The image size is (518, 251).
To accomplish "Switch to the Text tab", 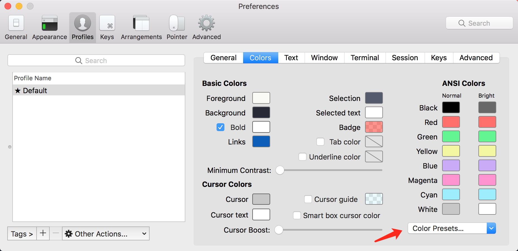I will (291, 58).
